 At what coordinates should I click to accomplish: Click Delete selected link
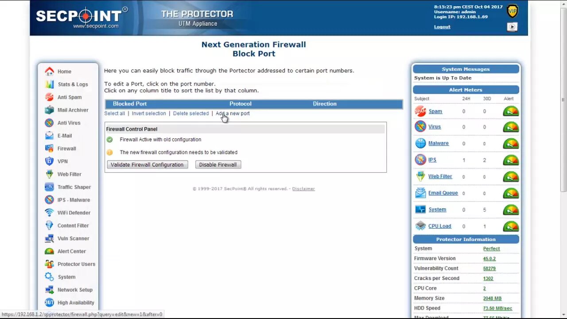[x=191, y=113]
